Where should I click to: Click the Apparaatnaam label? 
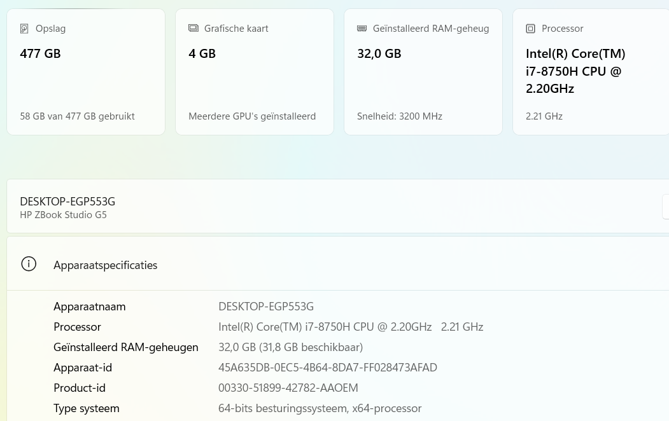[90, 307]
